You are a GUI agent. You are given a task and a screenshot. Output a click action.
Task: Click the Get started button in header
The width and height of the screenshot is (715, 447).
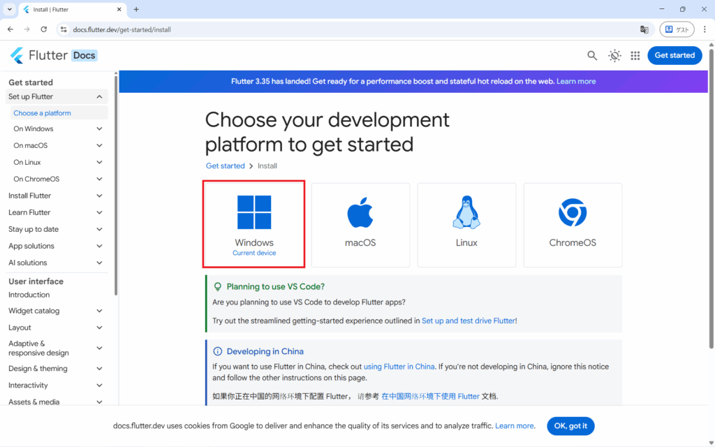pyautogui.click(x=675, y=55)
